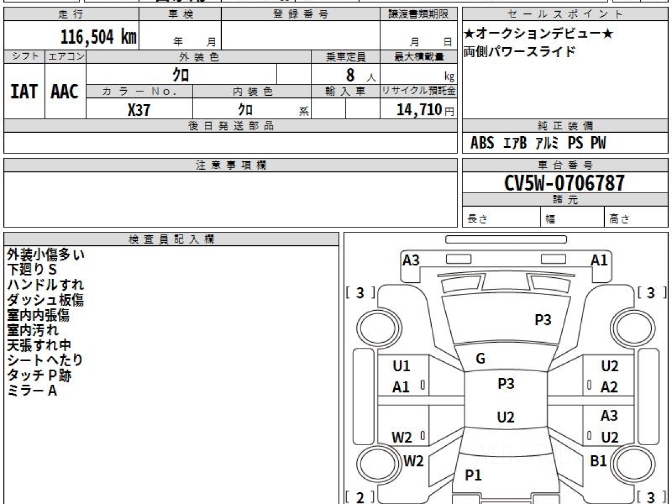
Task: Select the inspector note 室内内張傷
Action: 39,315
